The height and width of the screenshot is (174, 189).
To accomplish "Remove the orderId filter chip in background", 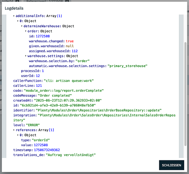I will click(17, 1).
